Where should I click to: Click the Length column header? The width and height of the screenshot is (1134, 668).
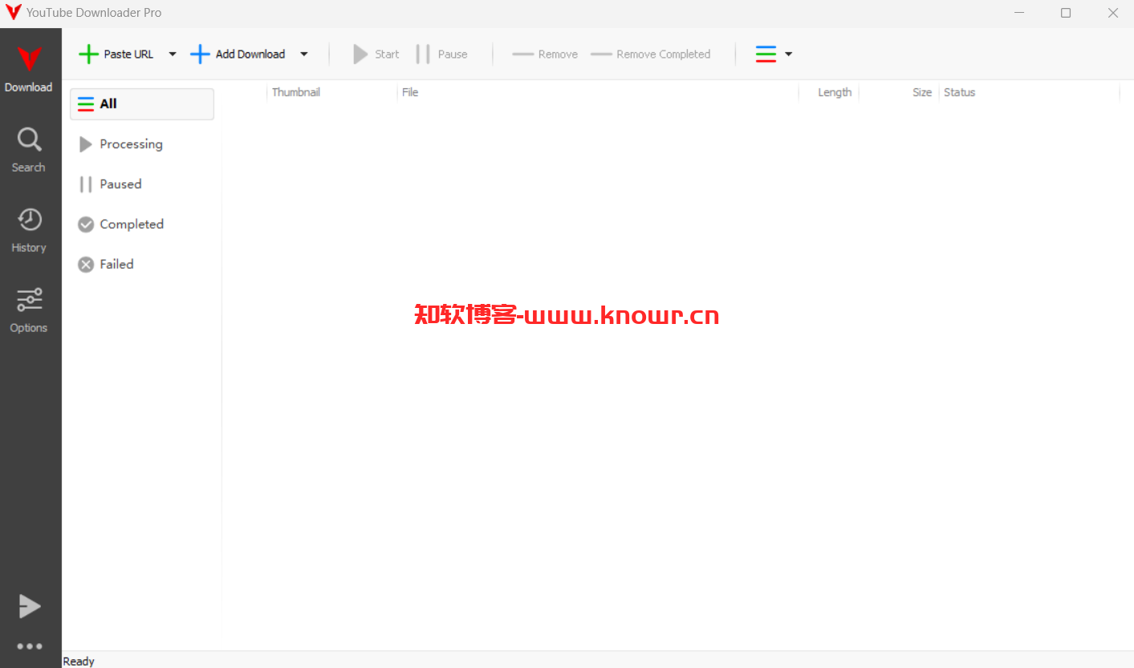tap(829, 92)
